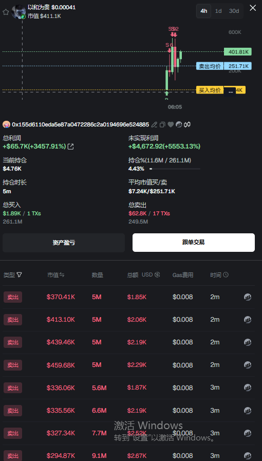The width and height of the screenshot is (262, 461).
Task: Select the 5.6M quantity cell
Action: pos(99,388)
